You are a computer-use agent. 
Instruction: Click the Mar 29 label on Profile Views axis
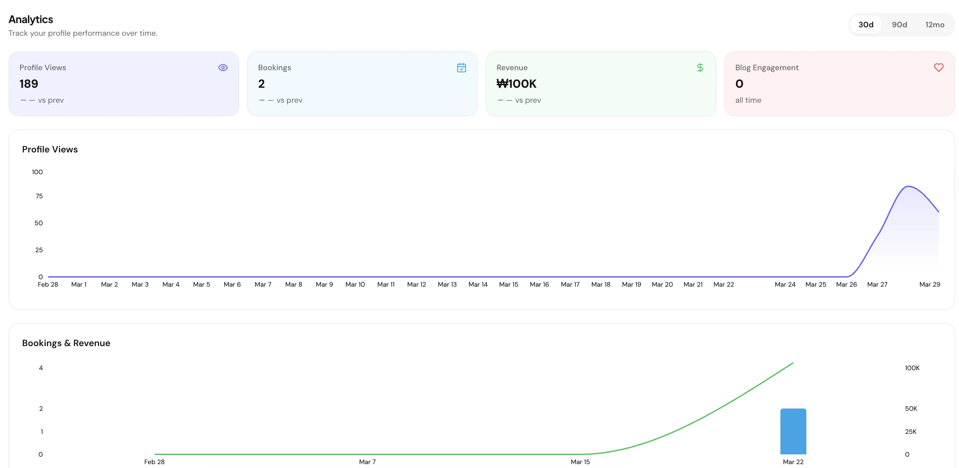point(930,284)
